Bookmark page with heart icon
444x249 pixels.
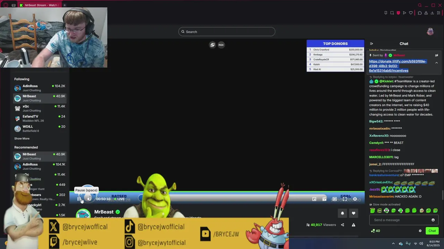pyautogui.click(x=411, y=13)
